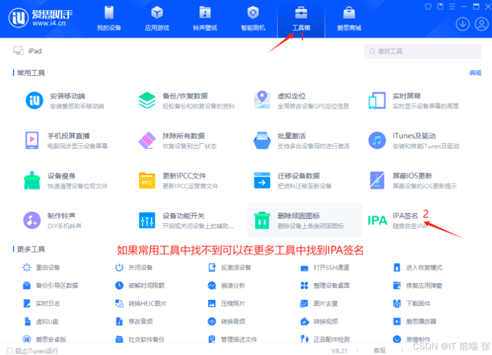Go to 爱思商城 tab

[349, 19]
